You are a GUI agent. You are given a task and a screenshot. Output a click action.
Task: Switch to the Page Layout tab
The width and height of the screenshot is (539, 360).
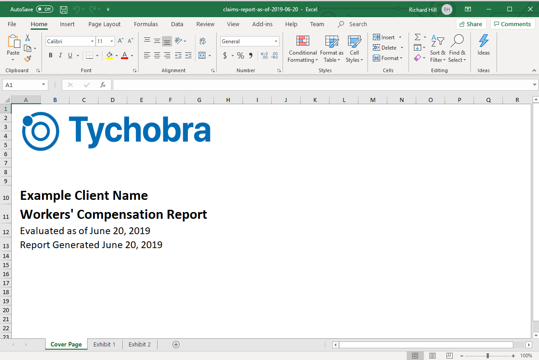tap(104, 24)
